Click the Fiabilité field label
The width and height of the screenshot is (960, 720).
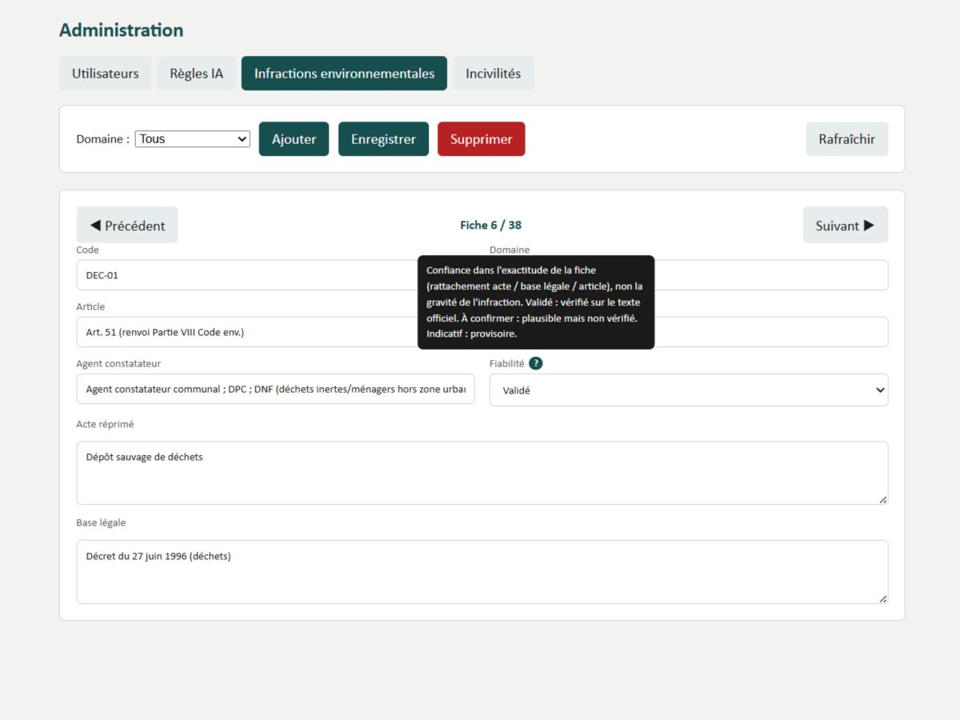pyautogui.click(x=507, y=363)
